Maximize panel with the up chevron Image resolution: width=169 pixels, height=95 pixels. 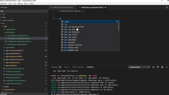point(167,67)
